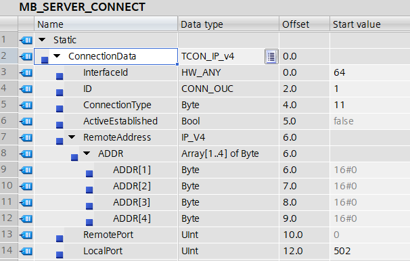Select row number 14 header

coord(9,251)
